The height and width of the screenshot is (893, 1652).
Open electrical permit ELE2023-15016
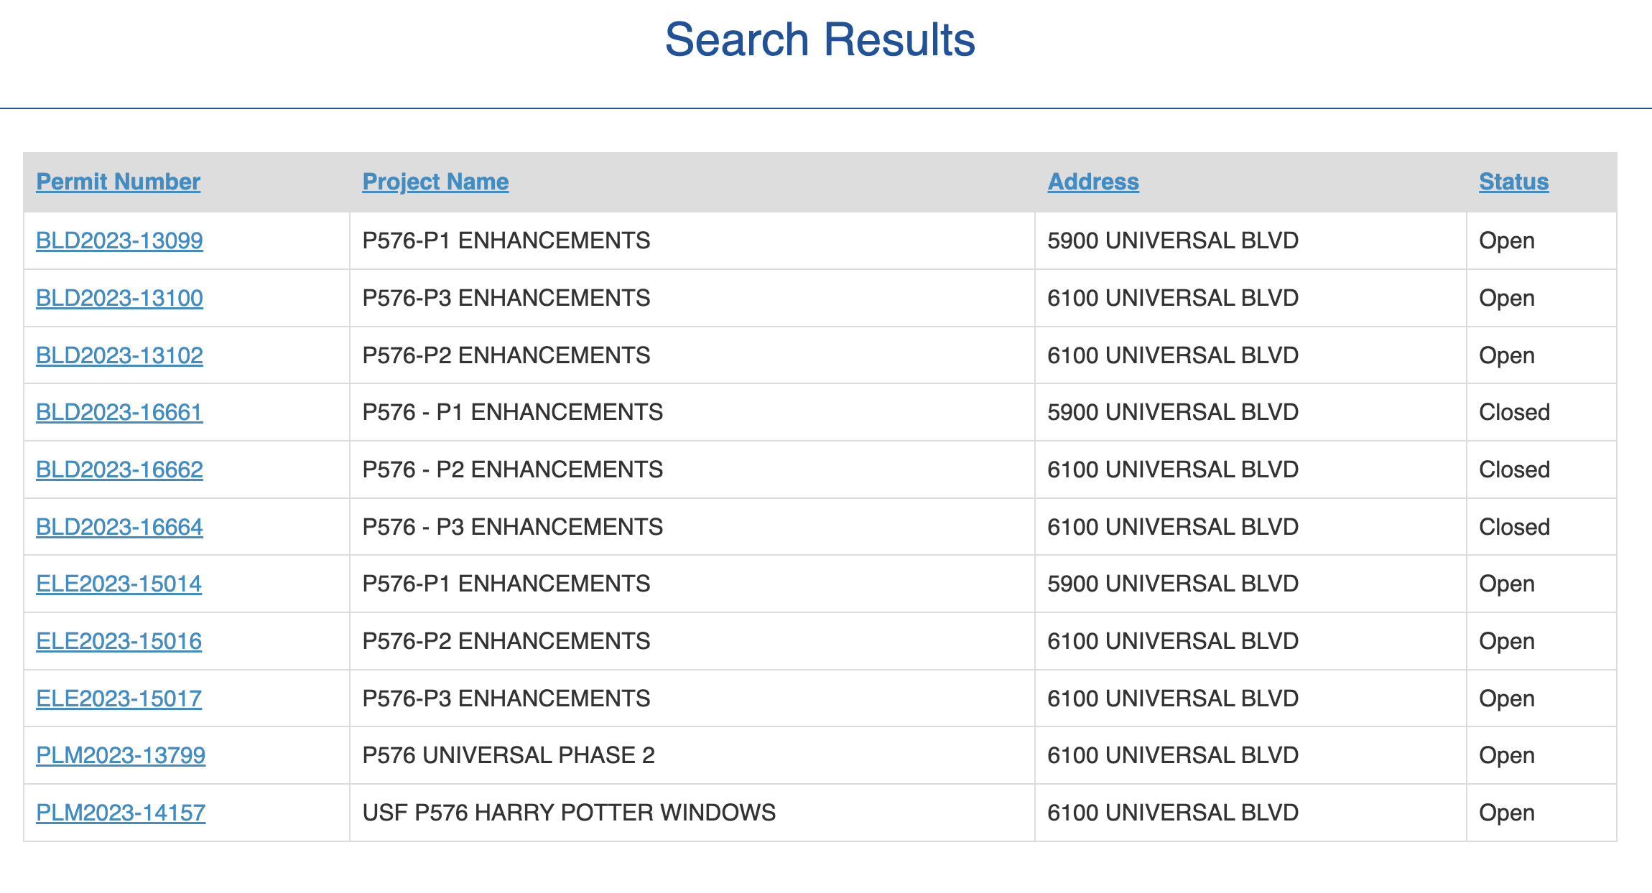(119, 641)
